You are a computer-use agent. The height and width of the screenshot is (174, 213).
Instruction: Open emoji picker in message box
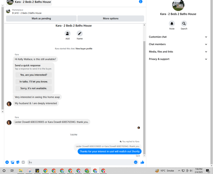[x=135, y=162]
